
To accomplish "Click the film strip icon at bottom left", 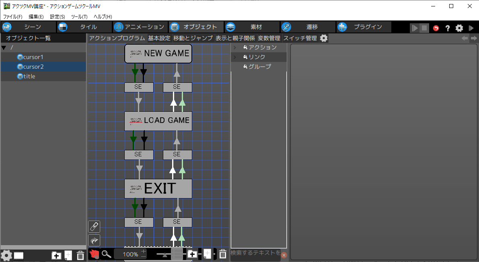I will point(19,255).
